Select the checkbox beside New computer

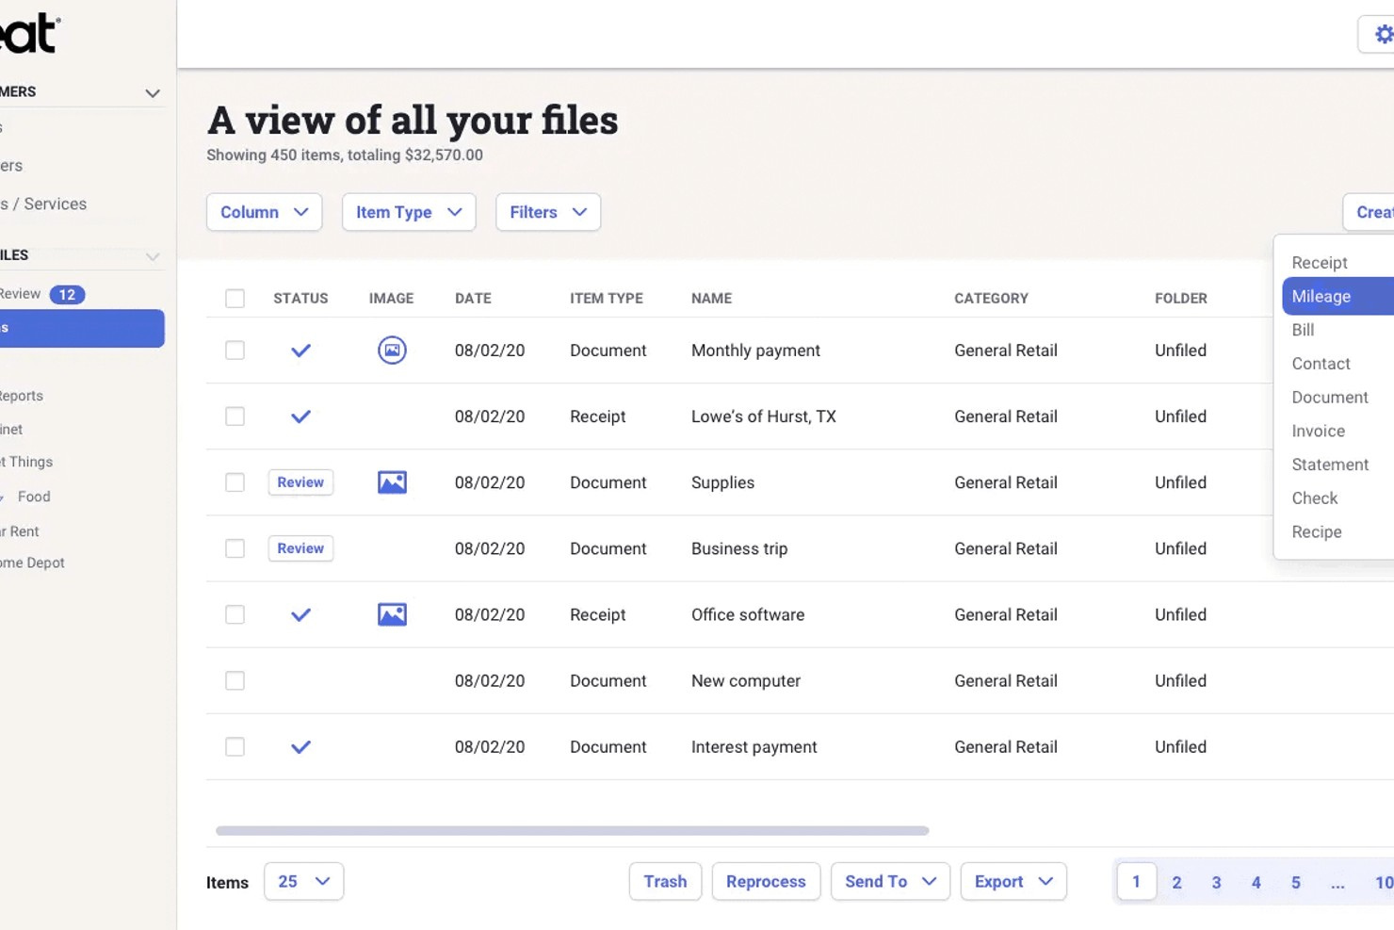(235, 680)
